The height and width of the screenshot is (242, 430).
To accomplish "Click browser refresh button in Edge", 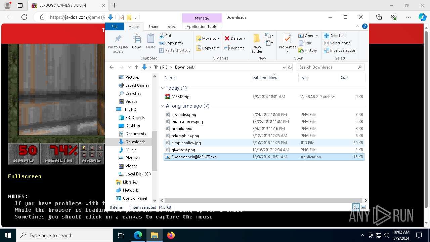I will [x=24, y=17].
